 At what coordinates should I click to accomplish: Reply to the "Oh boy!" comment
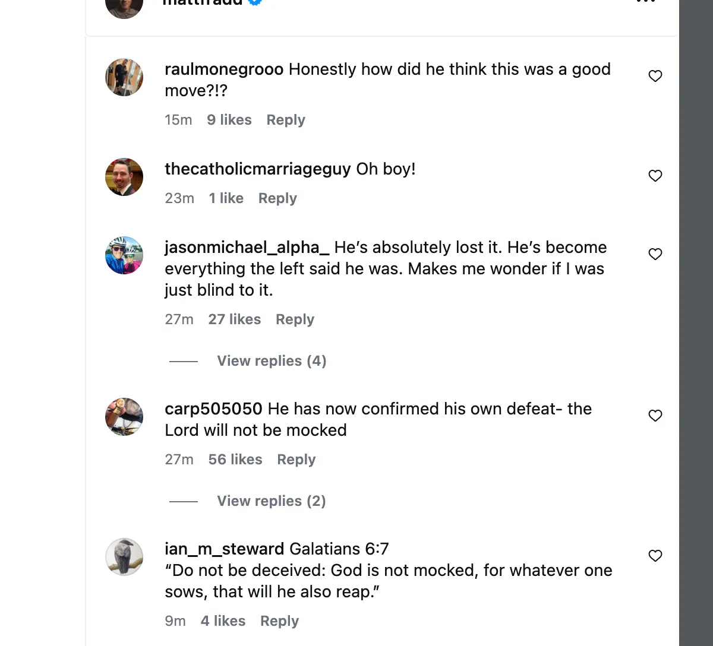pos(277,198)
